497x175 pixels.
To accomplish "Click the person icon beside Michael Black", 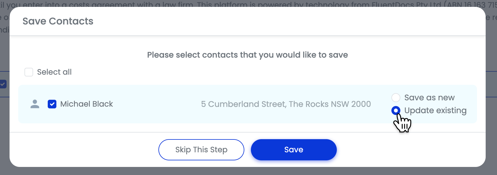I will (35, 104).
